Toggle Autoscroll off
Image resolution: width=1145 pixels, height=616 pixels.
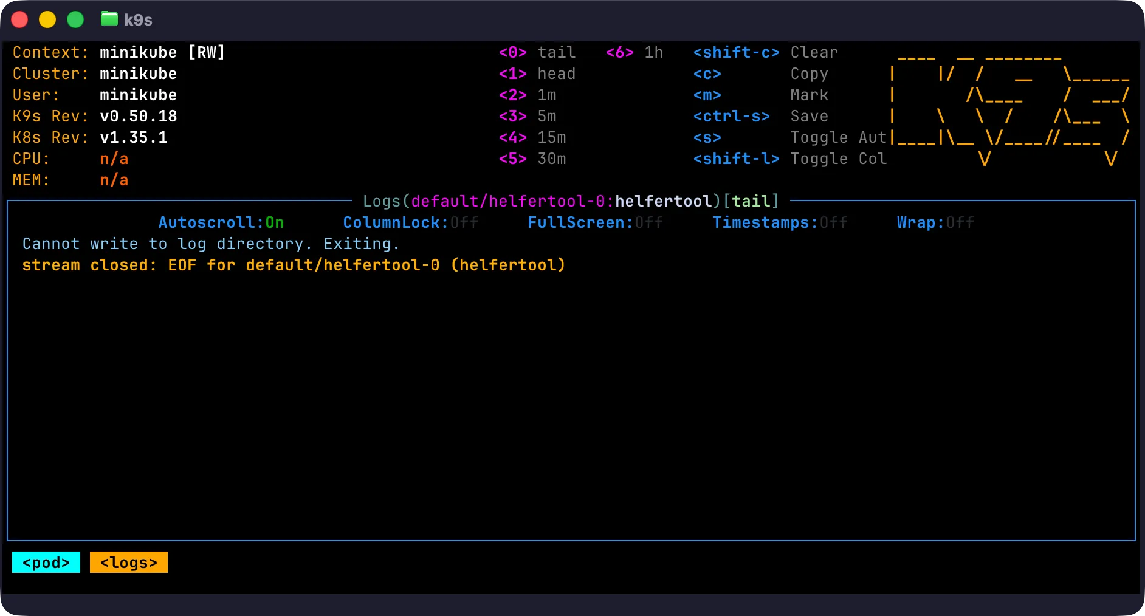tap(221, 222)
